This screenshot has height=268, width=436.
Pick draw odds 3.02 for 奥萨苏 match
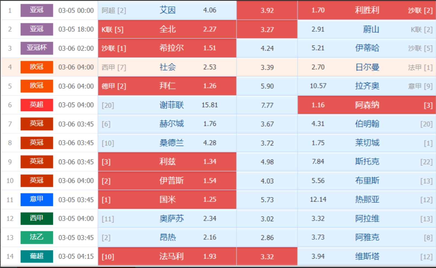pos(267,219)
